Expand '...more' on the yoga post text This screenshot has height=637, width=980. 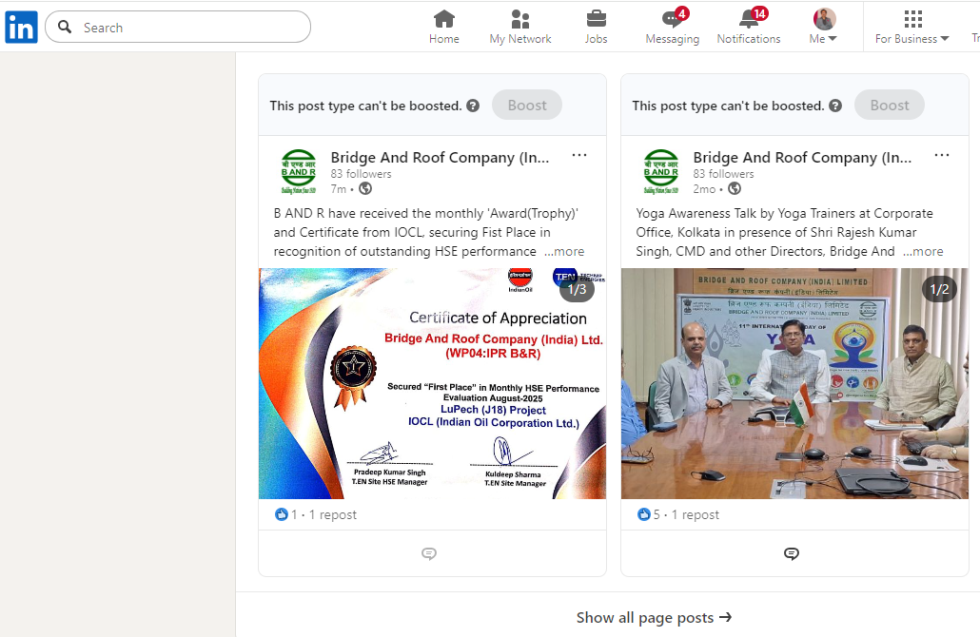click(923, 251)
